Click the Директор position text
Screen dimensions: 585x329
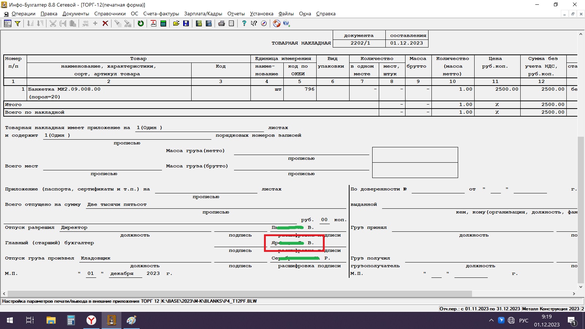click(x=74, y=228)
